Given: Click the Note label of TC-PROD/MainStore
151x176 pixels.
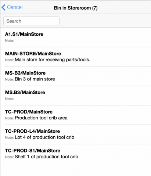Looking at the screenshot, I should (9, 118).
